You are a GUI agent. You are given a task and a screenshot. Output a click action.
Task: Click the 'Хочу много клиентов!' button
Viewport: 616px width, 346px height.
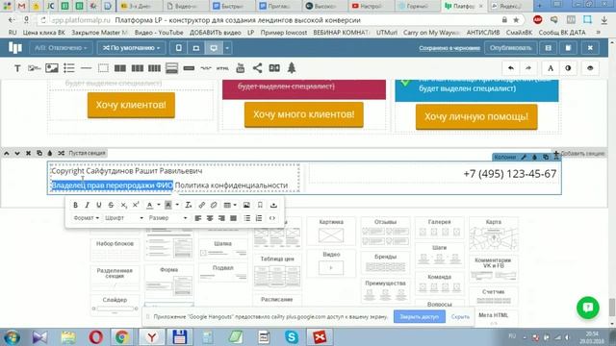point(304,114)
